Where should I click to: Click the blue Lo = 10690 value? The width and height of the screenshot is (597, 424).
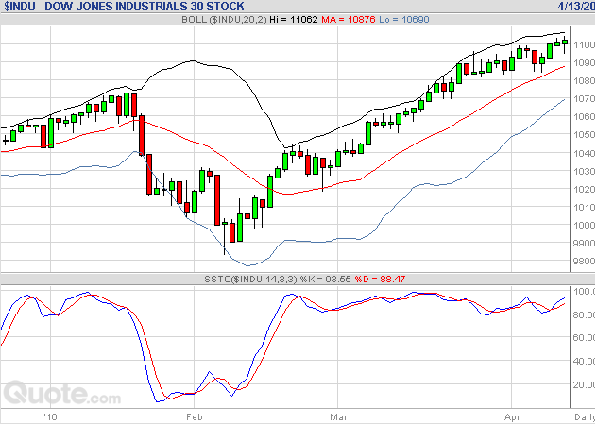(404, 20)
